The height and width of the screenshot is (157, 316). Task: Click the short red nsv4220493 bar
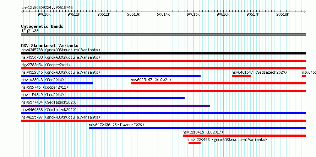[x=195, y=143]
